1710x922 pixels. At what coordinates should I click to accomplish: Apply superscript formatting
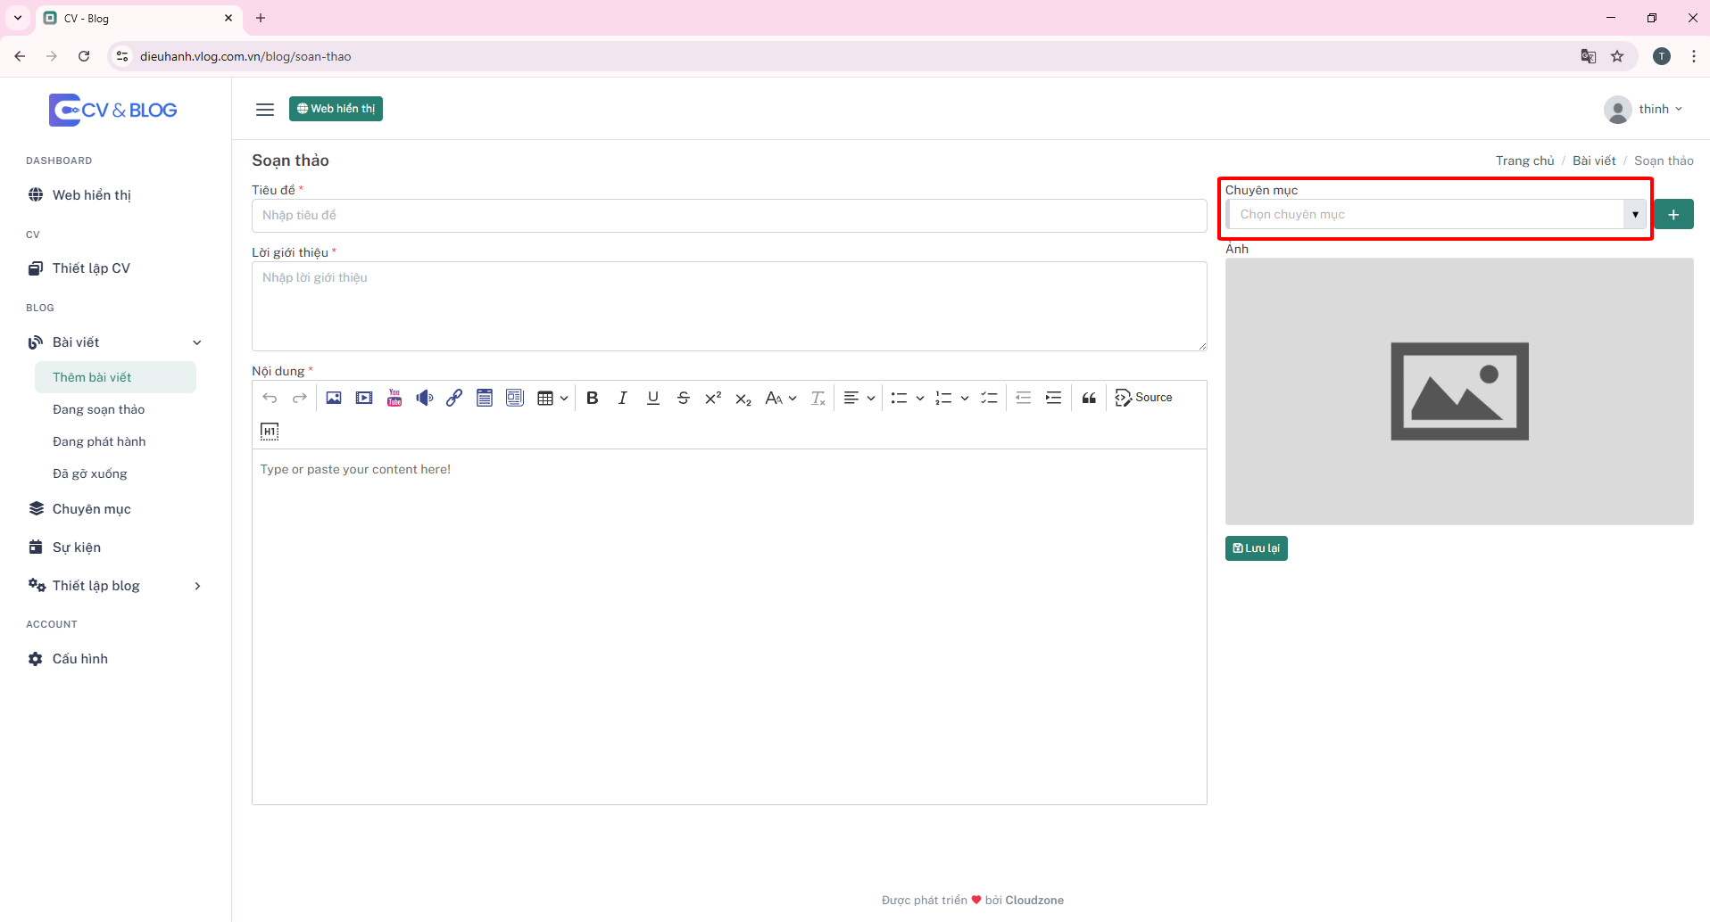point(713,398)
